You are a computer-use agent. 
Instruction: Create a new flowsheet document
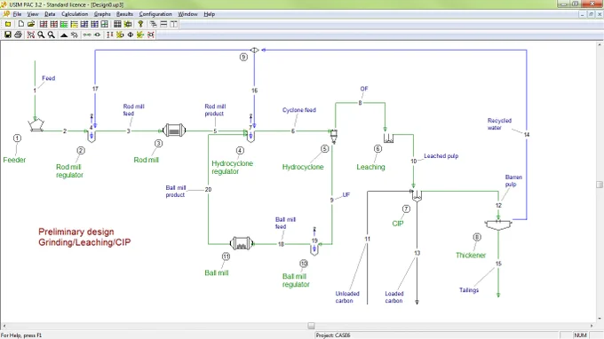pos(21,24)
